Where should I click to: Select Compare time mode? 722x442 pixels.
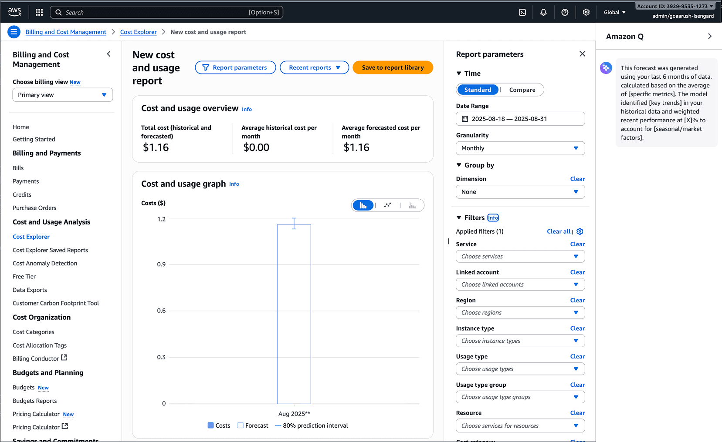[x=522, y=90]
